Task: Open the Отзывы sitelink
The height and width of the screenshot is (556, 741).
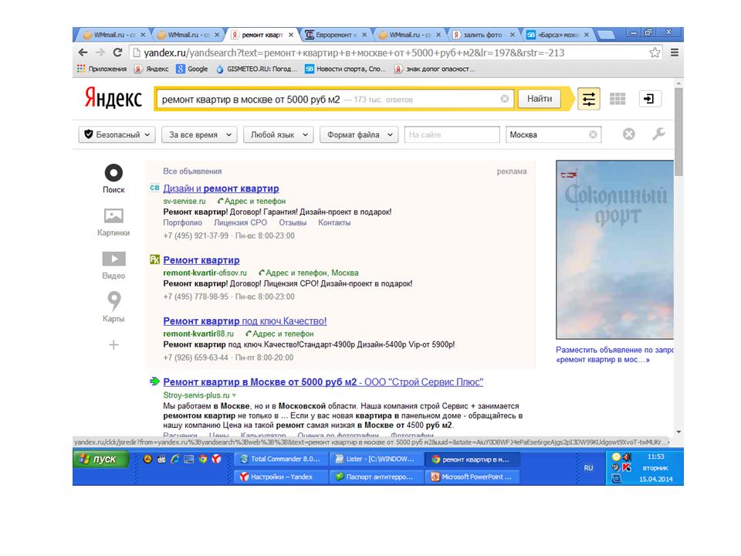Action: pyautogui.click(x=293, y=222)
